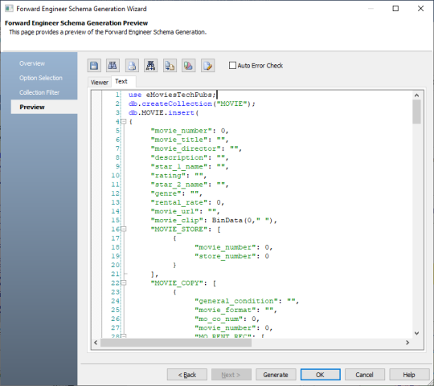Click the "mo_co_num" code line
The height and width of the screenshot is (386, 434).
tap(227, 319)
